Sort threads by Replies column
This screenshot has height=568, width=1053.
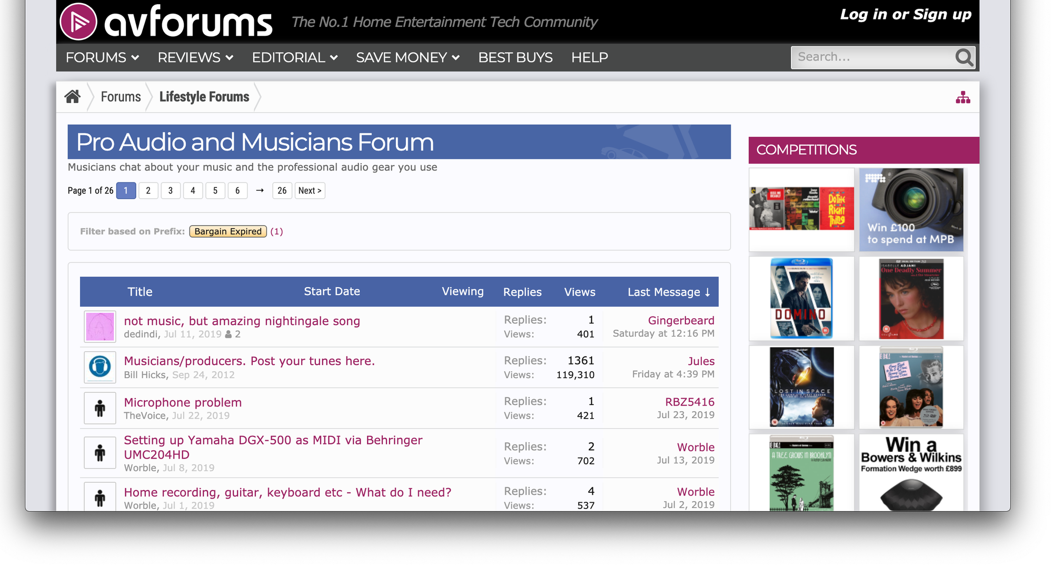522,292
